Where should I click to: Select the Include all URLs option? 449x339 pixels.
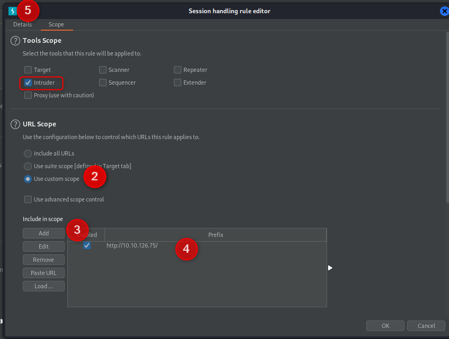click(28, 153)
